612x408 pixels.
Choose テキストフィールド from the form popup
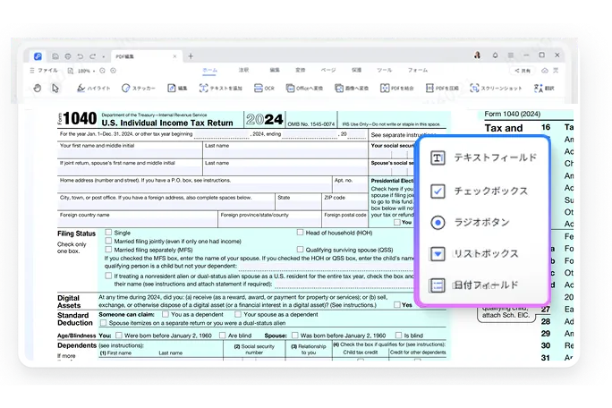pos(483,157)
